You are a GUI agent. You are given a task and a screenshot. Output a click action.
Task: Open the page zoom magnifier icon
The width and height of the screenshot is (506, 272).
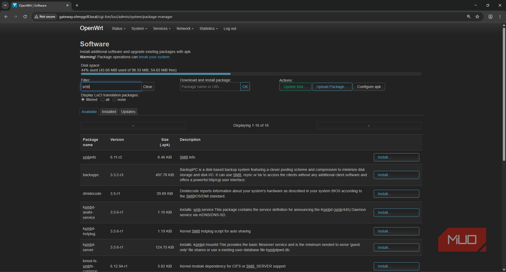point(469,17)
